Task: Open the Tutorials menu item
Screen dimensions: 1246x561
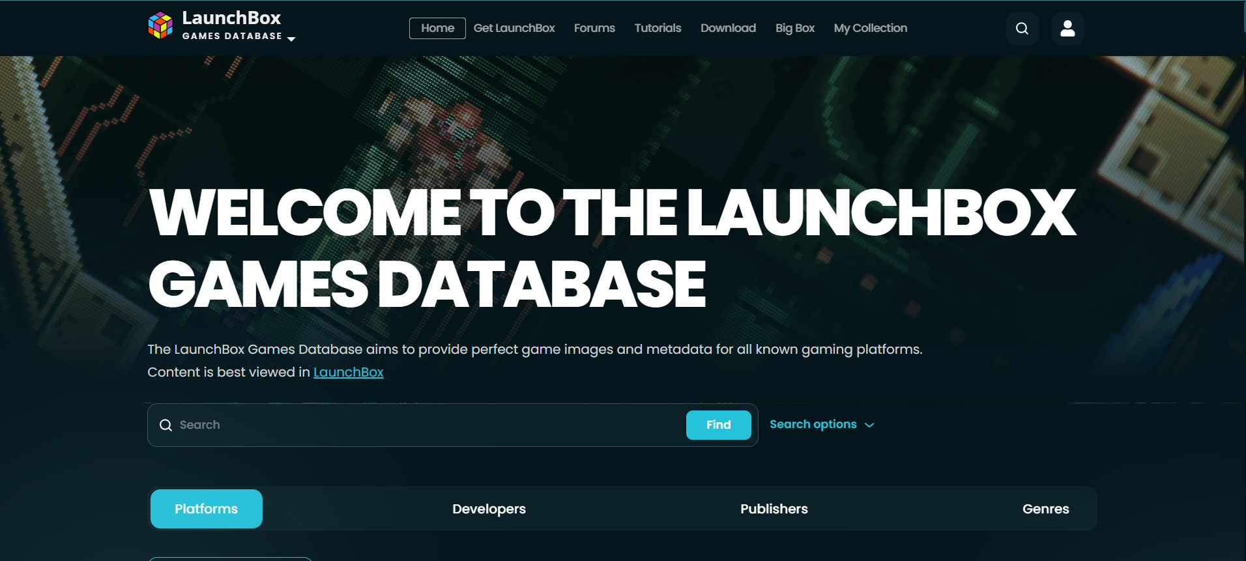Action: point(658,28)
